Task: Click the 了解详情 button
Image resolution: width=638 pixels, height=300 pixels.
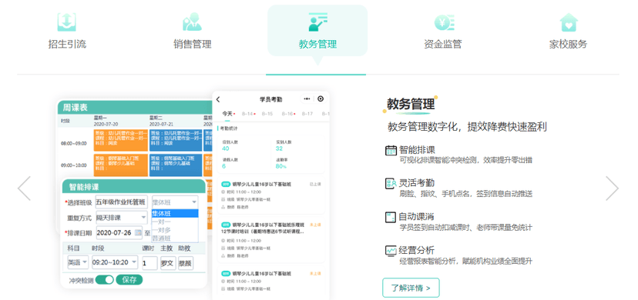Action: 411,288
